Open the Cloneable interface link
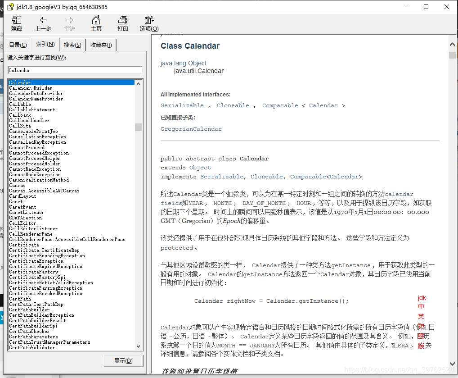This screenshot has width=458, height=378. click(x=233, y=105)
